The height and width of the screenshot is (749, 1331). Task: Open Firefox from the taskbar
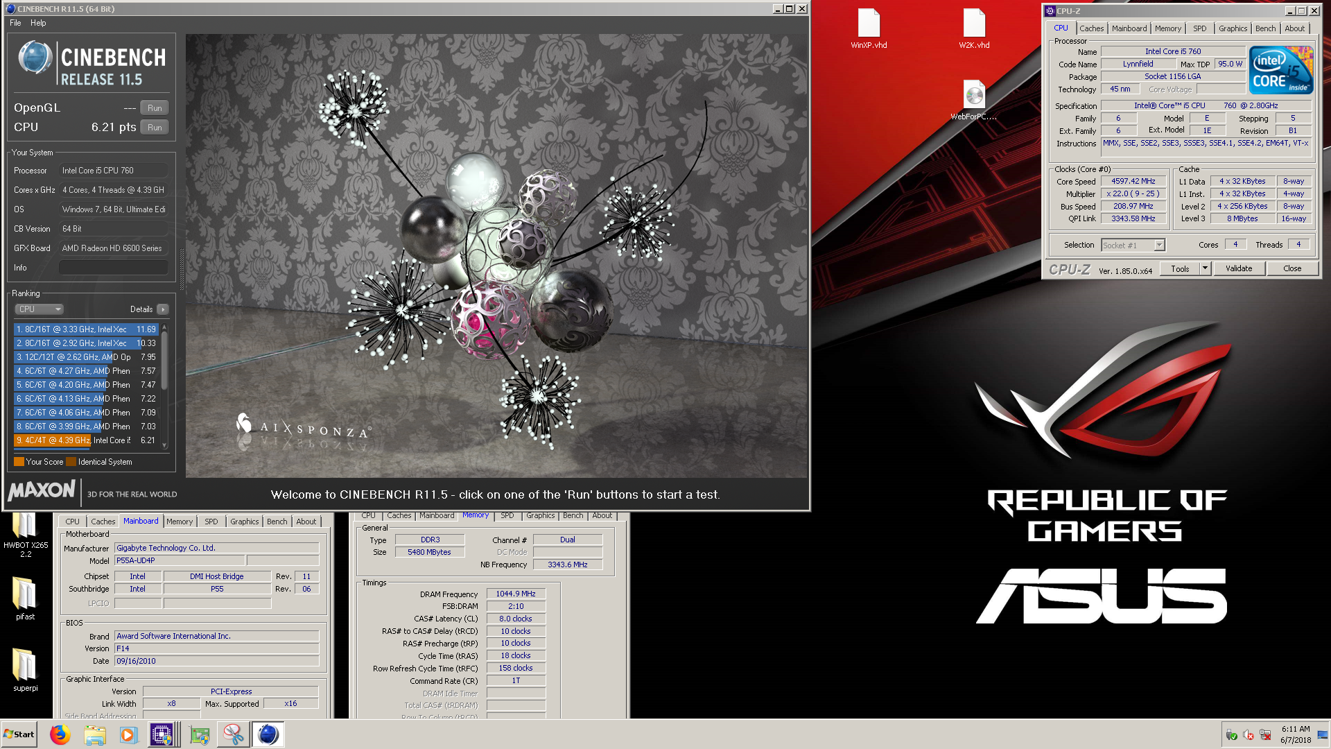coord(60,734)
